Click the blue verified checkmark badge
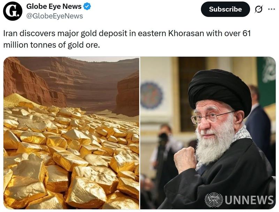This screenshot has height=212, width=279. coord(87,7)
